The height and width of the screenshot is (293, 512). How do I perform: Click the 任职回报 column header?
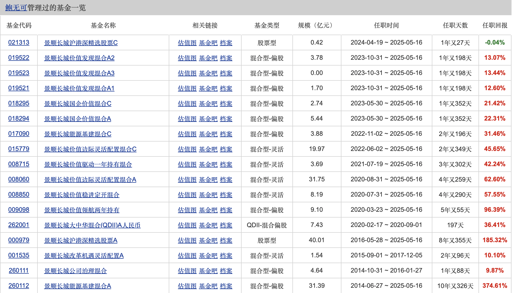pyautogui.click(x=495, y=25)
